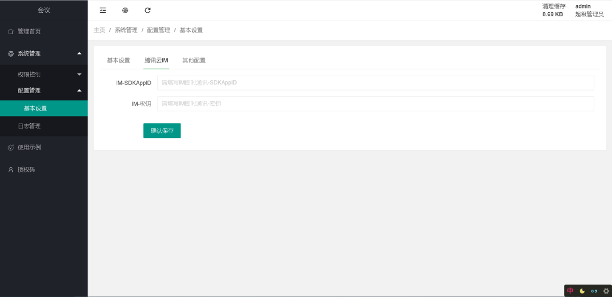Click the IM-密钥 field label

tap(141, 104)
